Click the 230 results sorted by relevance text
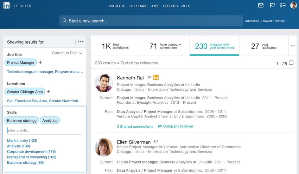Viewport: 299px width, 174px height. click(x=127, y=63)
